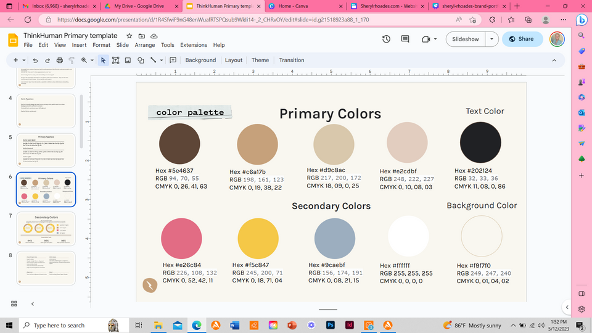Open the Zoom level dropdown arrow
Viewport: 592px width, 333px height.
pyautogui.click(x=92, y=60)
